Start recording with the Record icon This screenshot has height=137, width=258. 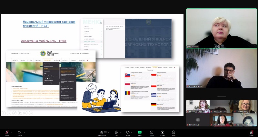(x=163, y=132)
